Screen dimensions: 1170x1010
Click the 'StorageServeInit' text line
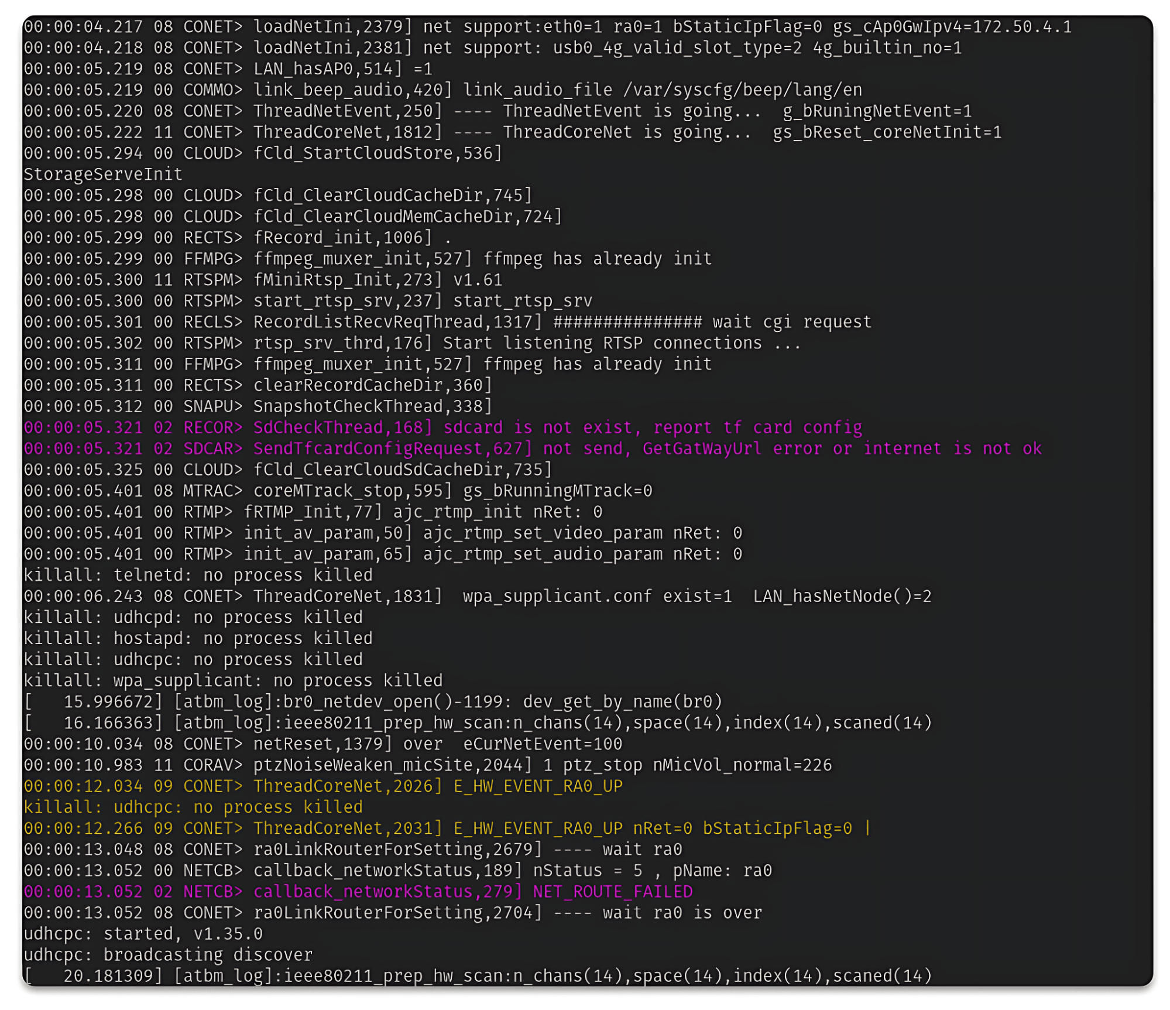pos(103,174)
